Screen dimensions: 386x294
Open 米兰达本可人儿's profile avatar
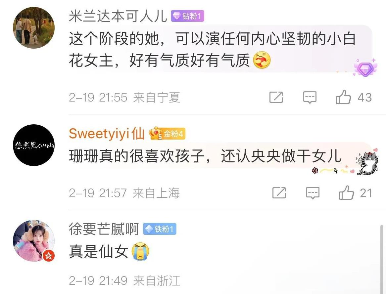coord(34,27)
